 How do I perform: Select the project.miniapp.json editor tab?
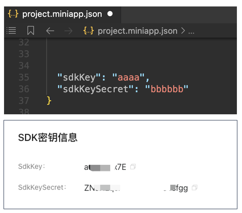pyautogui.click(x=62, y=14)
